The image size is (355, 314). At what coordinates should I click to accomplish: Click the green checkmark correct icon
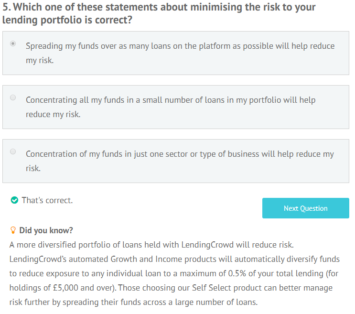coord(14,200)
